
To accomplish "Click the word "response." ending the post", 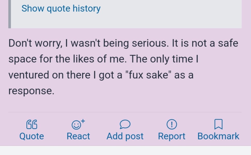I will click(31, 91).
